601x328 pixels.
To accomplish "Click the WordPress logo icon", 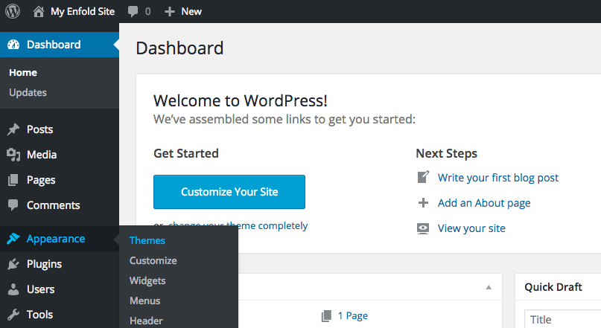I will [13, 11].
